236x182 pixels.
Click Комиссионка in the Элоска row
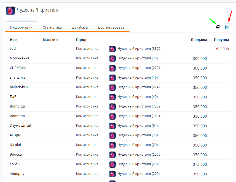pos(87,155)
